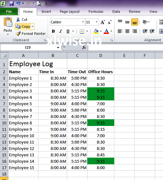Click the formula bar input area
Image resolution: width=163 pixels, height=180 pixels.
pyautogui.click(x=125, y=47)
